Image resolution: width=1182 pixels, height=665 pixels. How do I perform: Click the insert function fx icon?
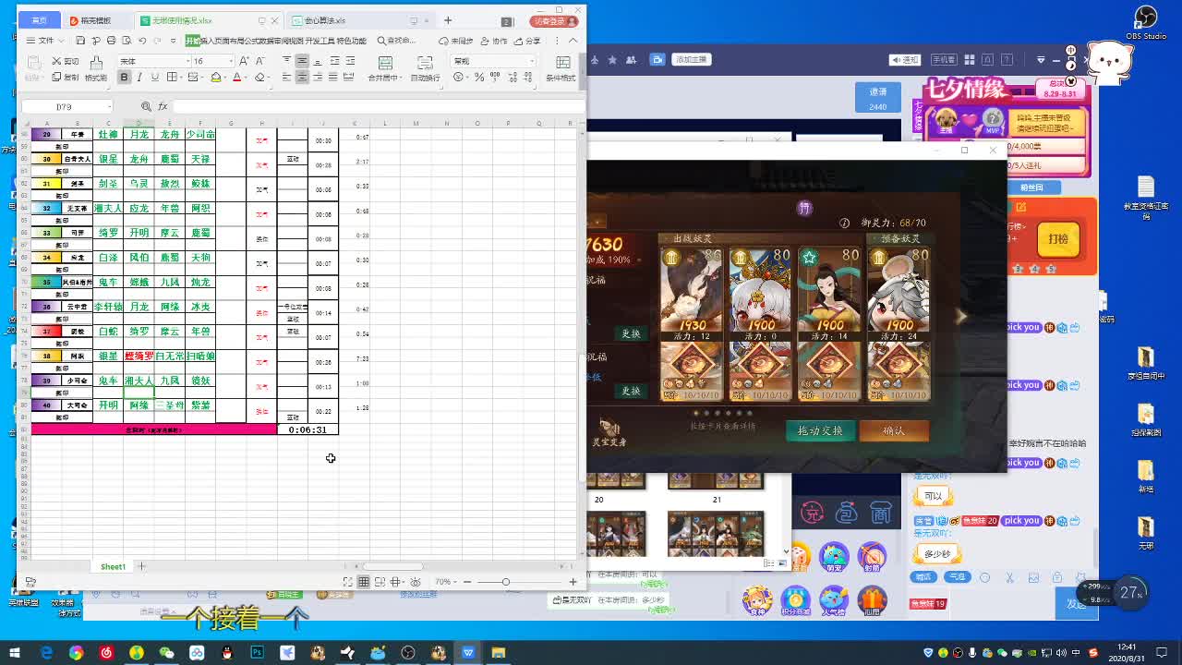(163, 107)
